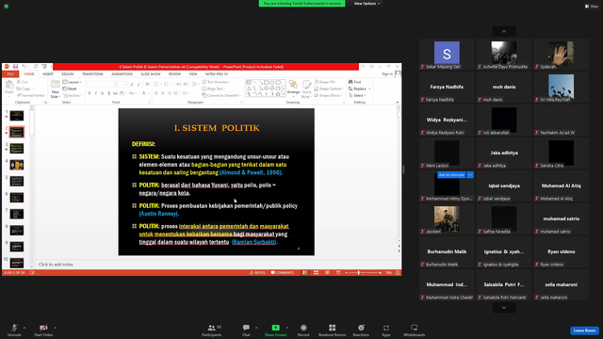The width and height of the screenshot is (603, 339).
Task: Open the View Options dropdown
Action: tap(367, 4)
